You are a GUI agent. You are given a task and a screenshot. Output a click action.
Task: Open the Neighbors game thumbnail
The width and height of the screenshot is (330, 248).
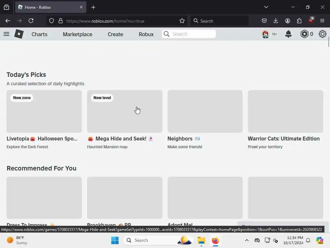tap(205, 111)
